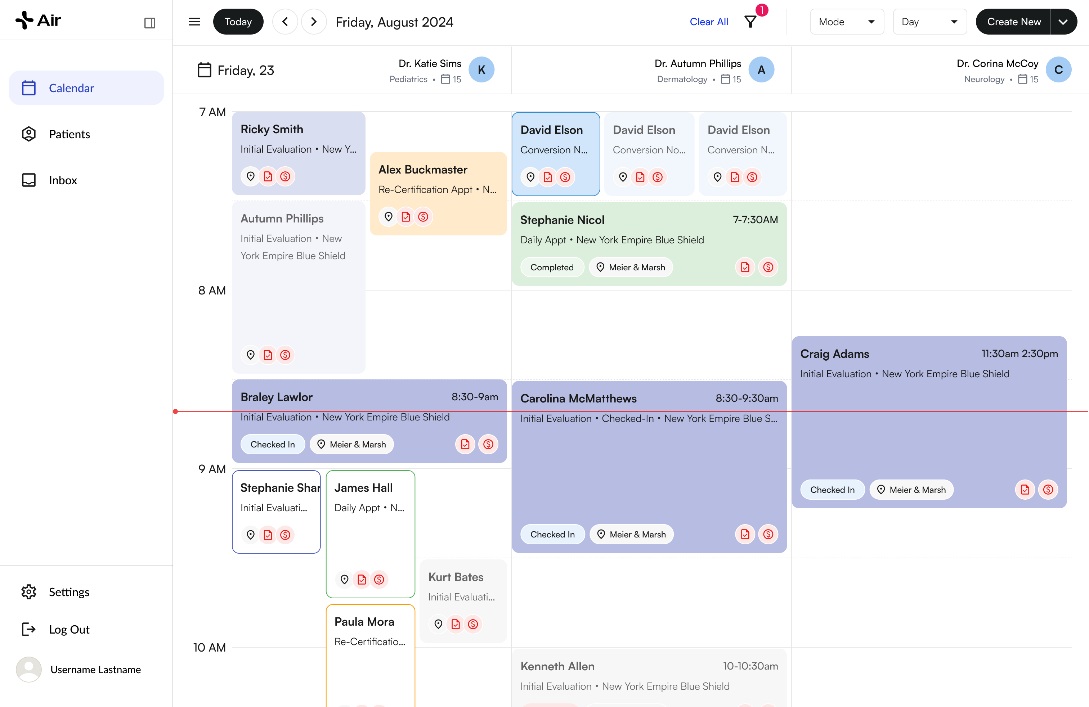Select Calendar in the sidebar

point(71,88)
